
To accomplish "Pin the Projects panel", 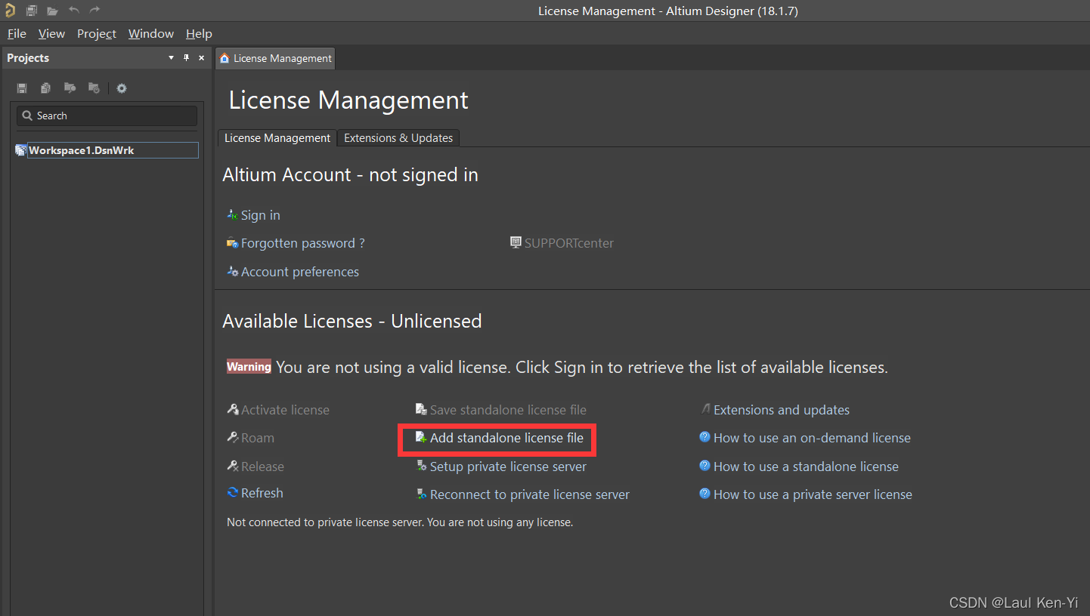I will (187, 58).
